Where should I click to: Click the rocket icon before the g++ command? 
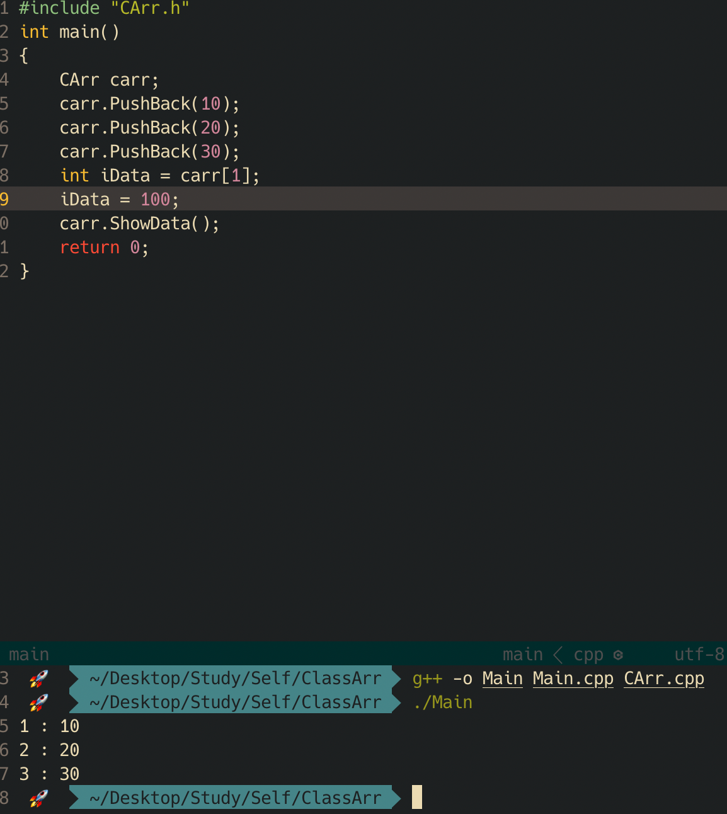(x=38, y=679)
